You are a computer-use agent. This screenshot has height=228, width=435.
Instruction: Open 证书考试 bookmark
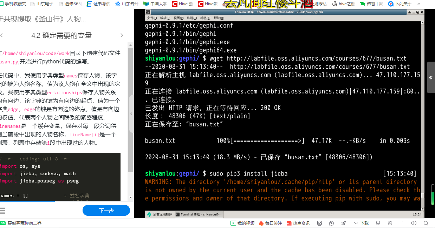click(98, 4)
